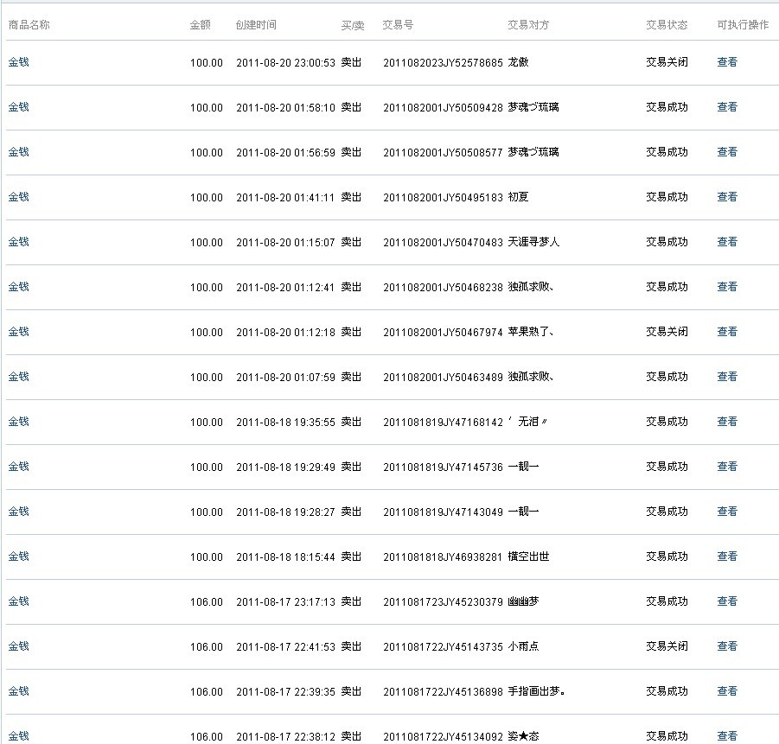Image resolution: width=779 pixels, height=744 pixels.
Task: Click 金钱 item in the 初夏 row
Action: click(18, 197)
